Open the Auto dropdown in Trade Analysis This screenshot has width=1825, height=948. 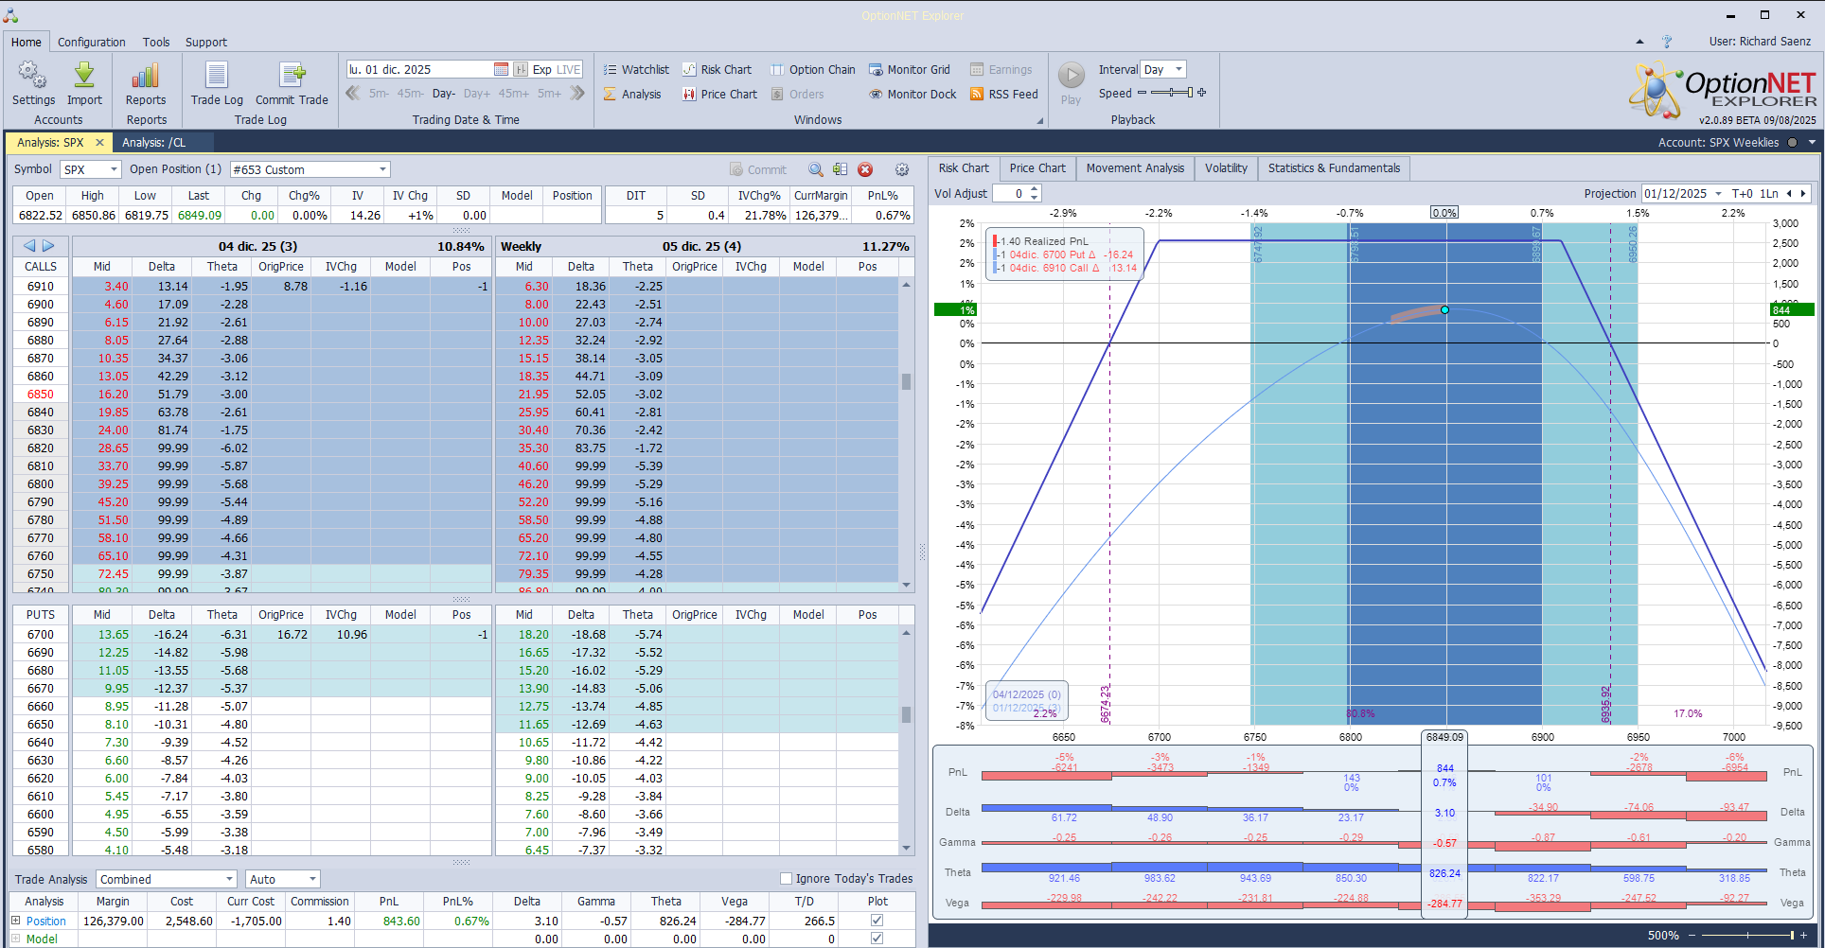[x=283, y=879]
